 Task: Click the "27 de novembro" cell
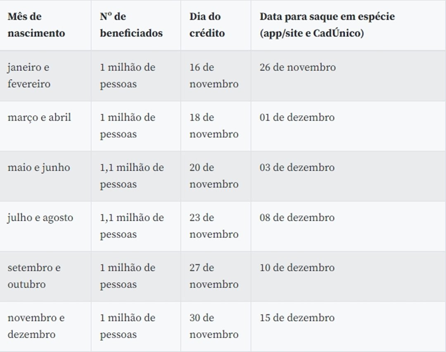click(x=214, y=276)
